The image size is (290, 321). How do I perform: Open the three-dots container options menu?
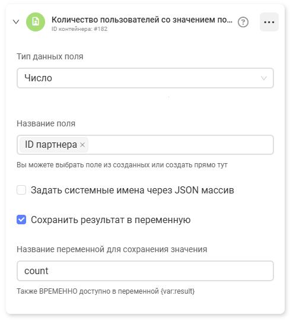[269, 22]
